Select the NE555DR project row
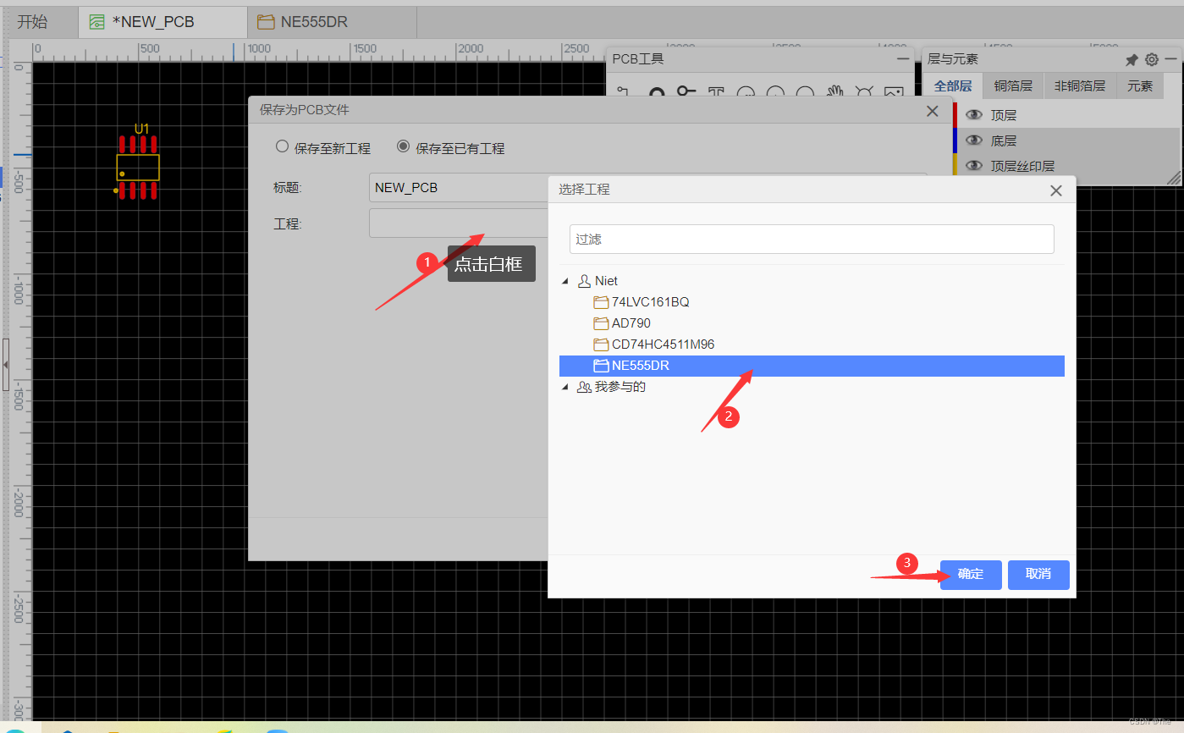The image size is (1184, 733). [x=812, y=366]
